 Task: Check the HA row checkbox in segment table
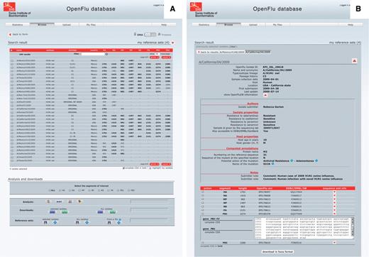(x=202, y=192)
